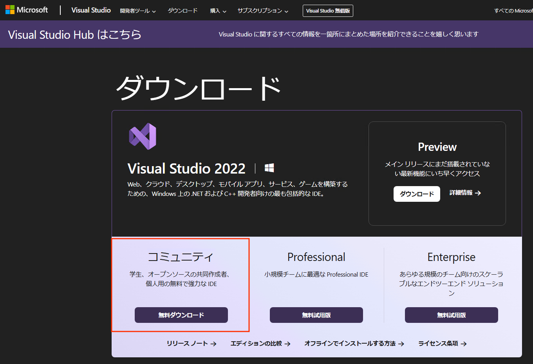Viewport: 533px width, 364px height.
Task: Expand the サブスクリプション dropdown menu
Action: (x=263, y=11)
